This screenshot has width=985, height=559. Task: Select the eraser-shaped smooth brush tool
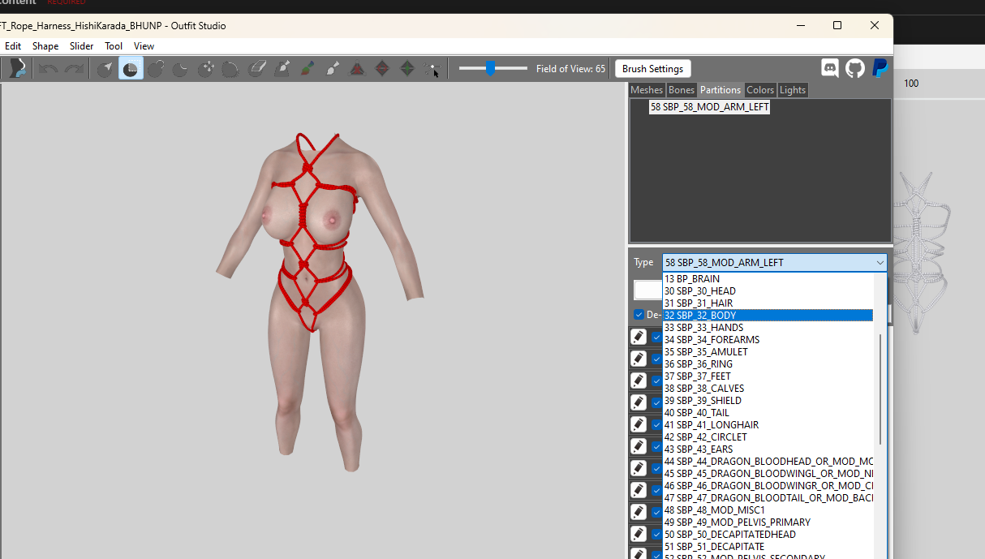(x=256, y=69)
